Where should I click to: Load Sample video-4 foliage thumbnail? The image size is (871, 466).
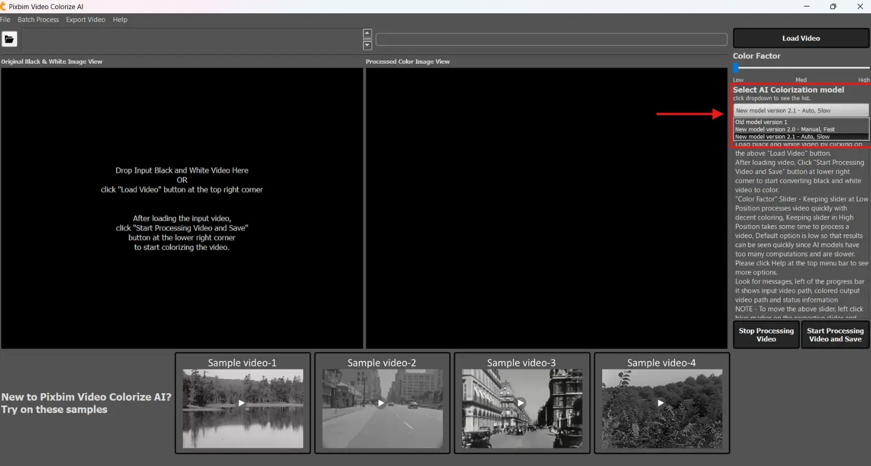tap(662, 403)
